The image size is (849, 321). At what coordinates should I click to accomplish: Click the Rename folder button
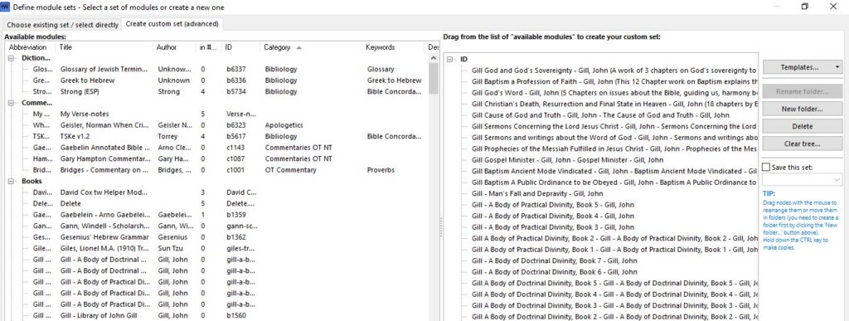point(803,91)
